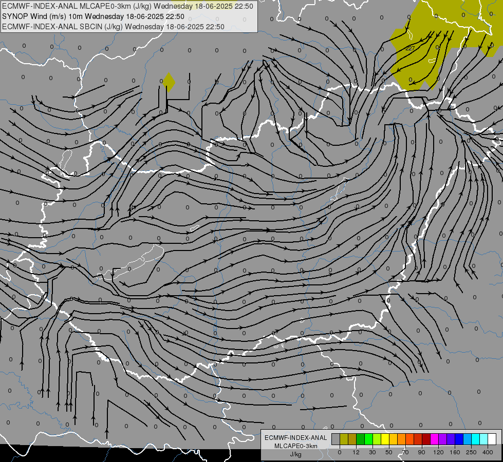
Task: Select the dark red legend swatch
Action: [x=426, y=439]
